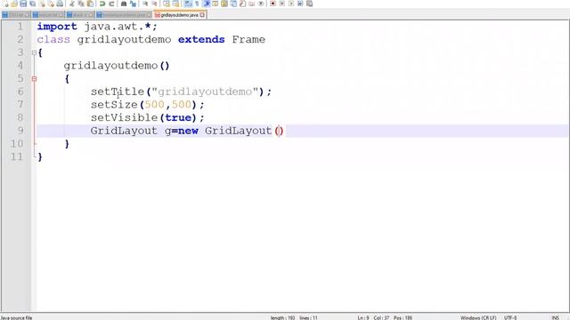Screen dimensions: 570x320
Task: Click the string "gridlayoutdemo" in setTitle
Action: [205, 92]
